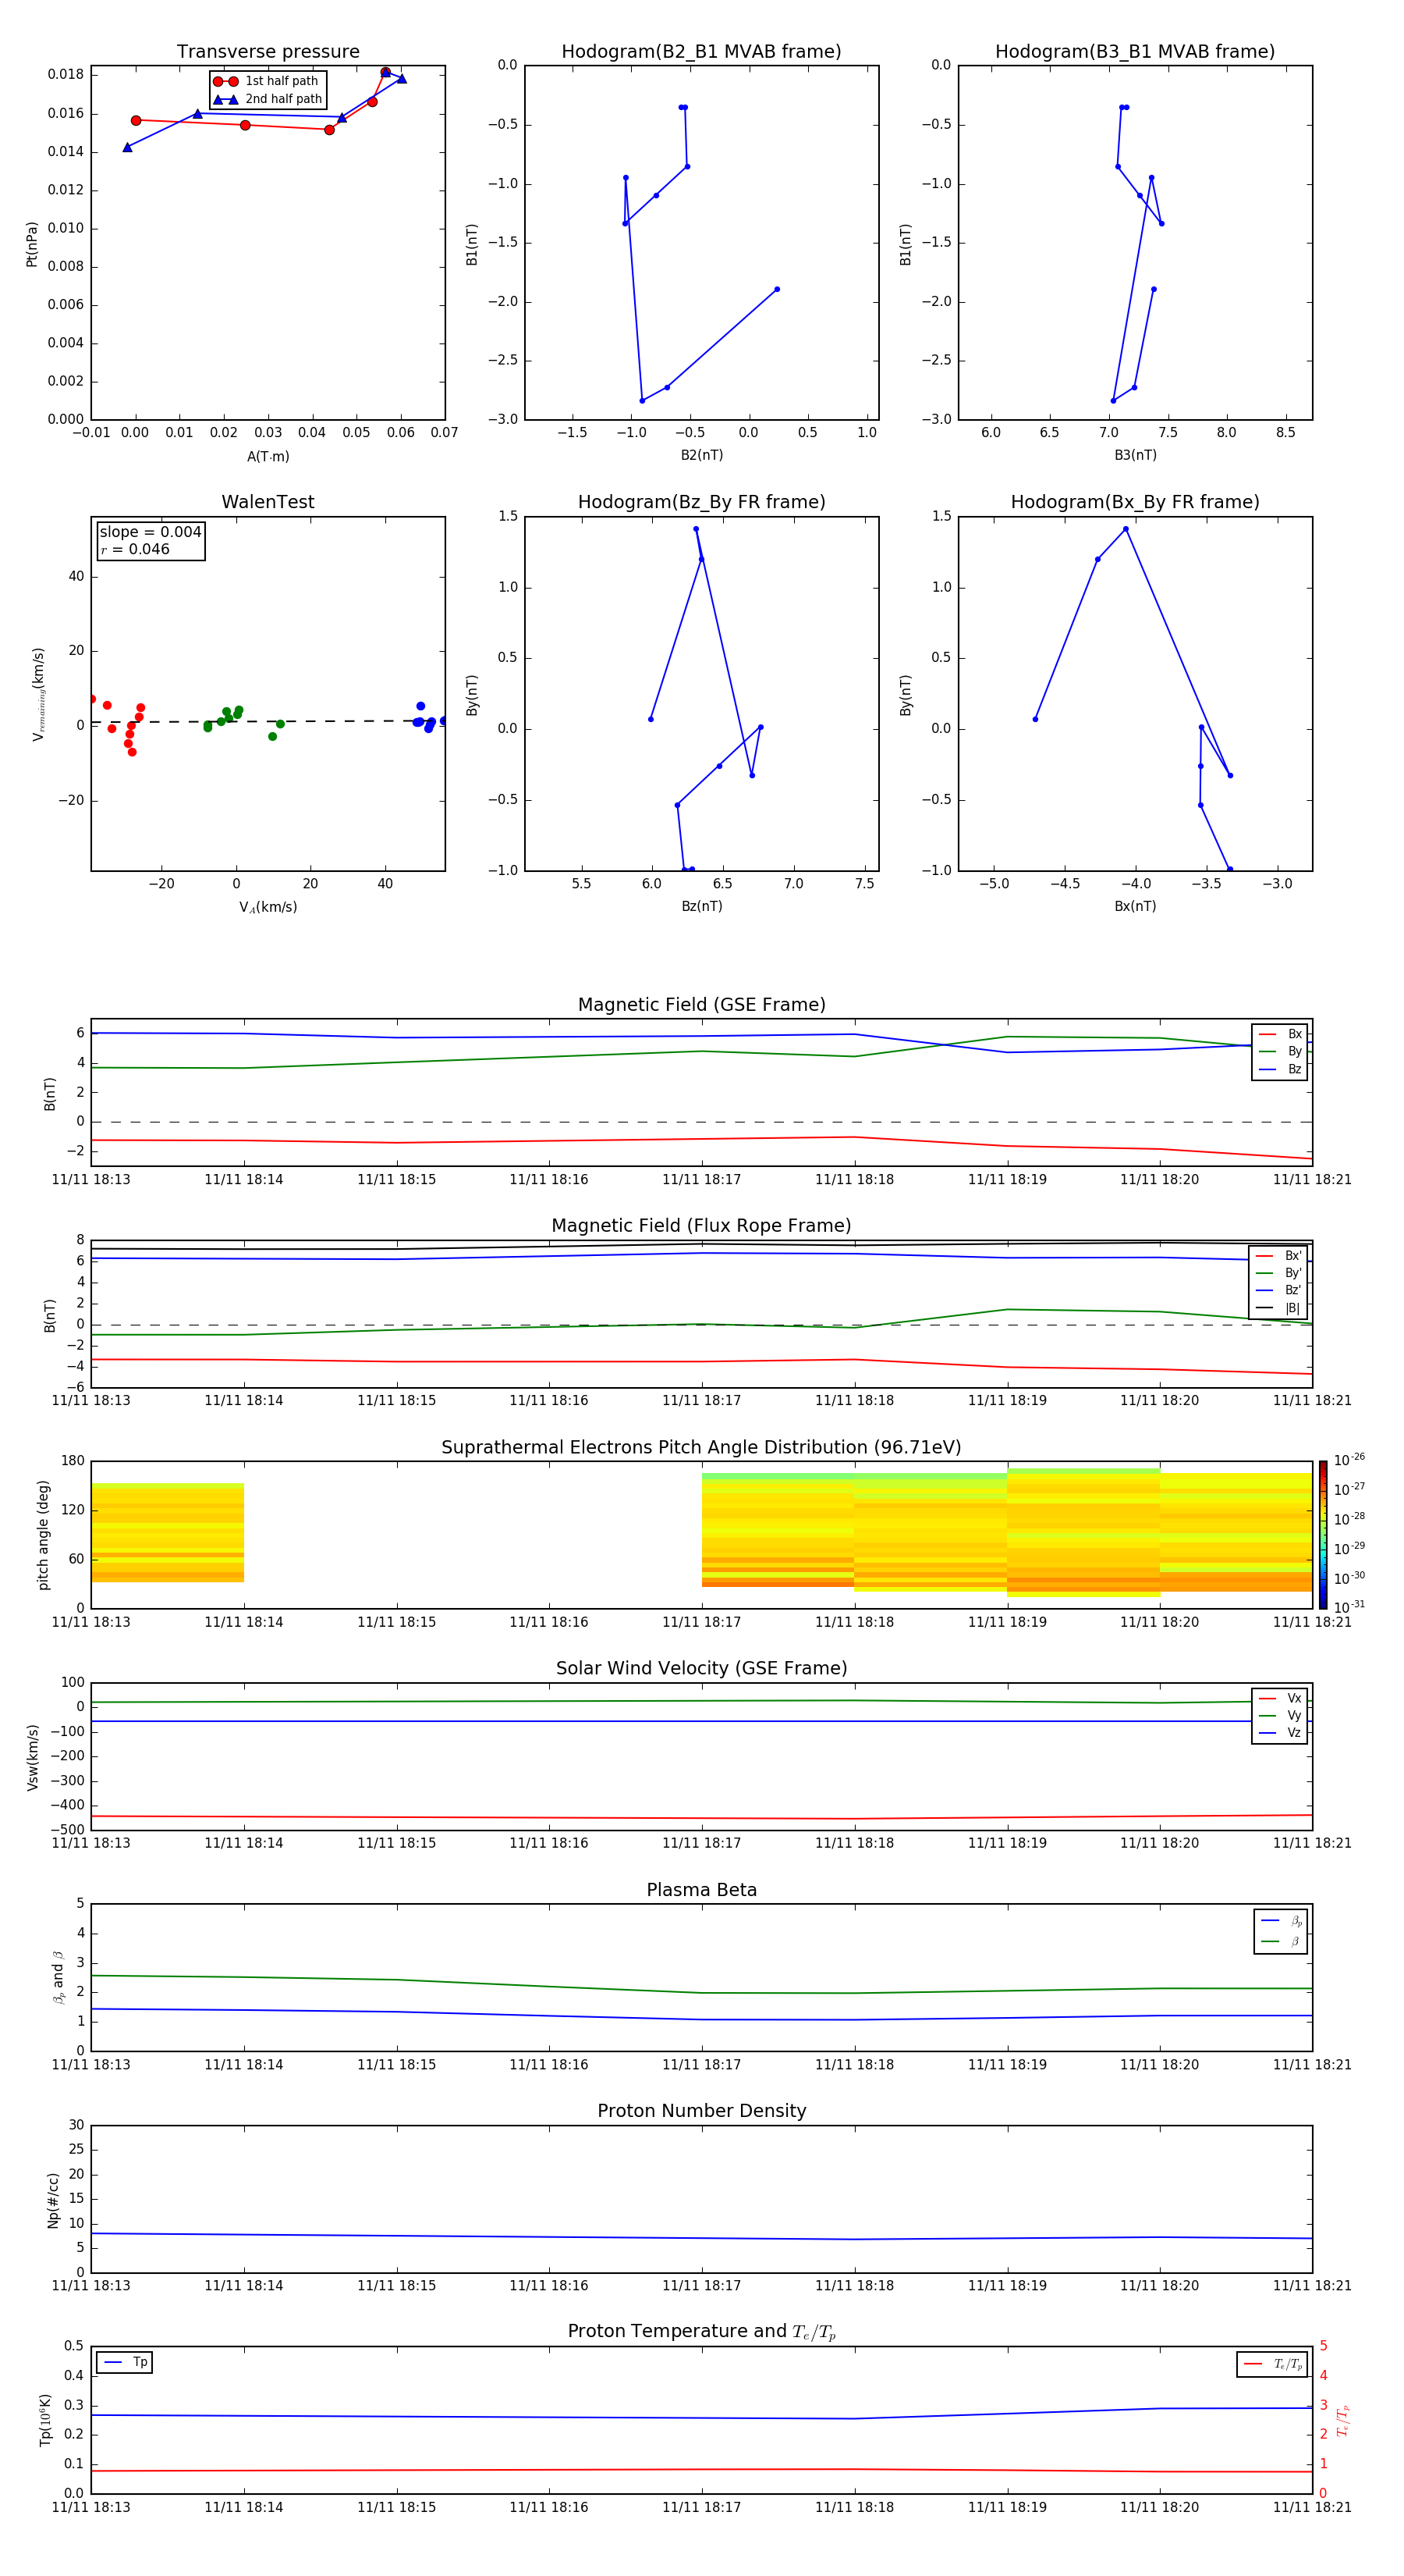This screenshot has width=1404, height=2576.
Task: Click the 'WalenTest' plot title
Action: click(x=268, y=502)
